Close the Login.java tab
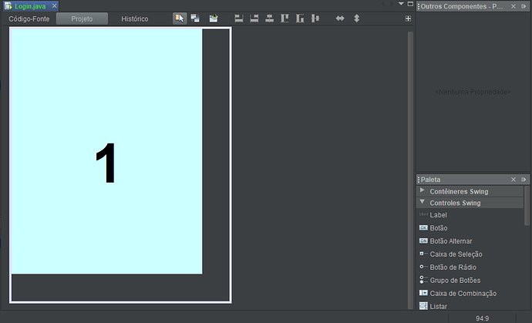The image size is (532, 323). [x=54, y=5]
